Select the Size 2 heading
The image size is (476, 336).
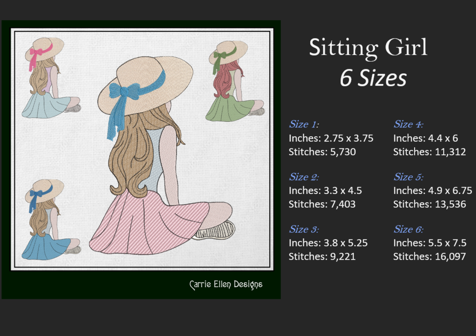(303, 177)
